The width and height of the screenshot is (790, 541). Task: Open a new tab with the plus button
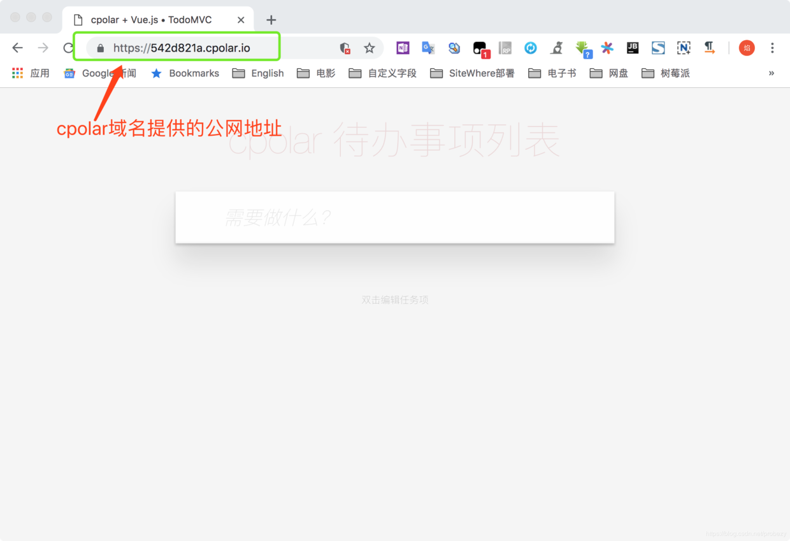271,20
